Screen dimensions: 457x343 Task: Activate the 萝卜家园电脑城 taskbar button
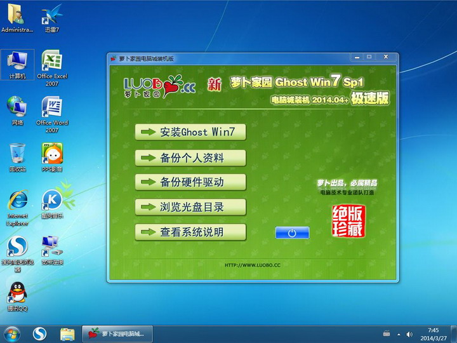tap(117, 334)
